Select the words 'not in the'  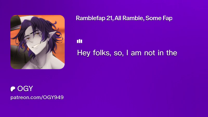[161, 53]
